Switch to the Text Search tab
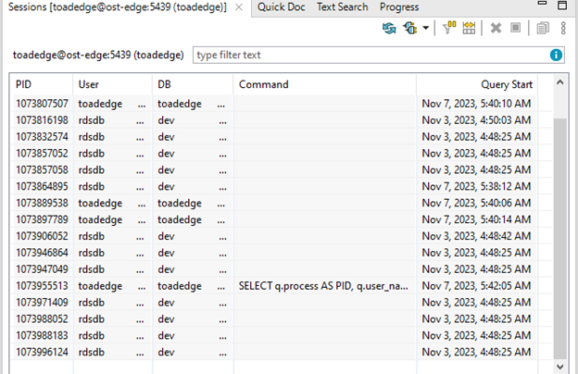Image resolution: width=578 pixels, height=374 pixels. click(342, 7)
